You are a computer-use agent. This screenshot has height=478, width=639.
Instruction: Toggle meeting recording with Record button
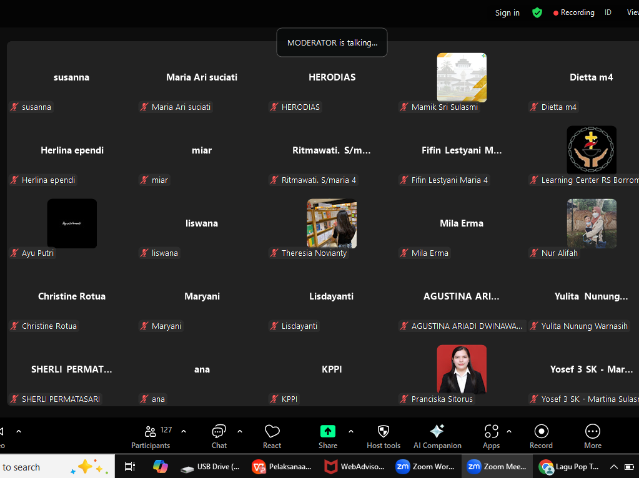541,436
